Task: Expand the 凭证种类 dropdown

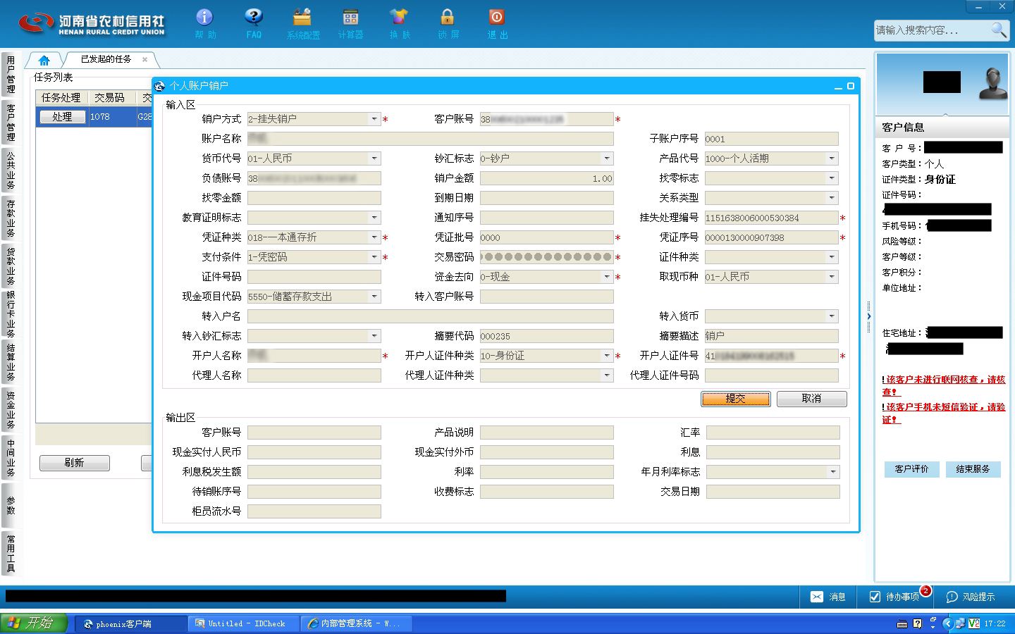Action: coord(374,237)
